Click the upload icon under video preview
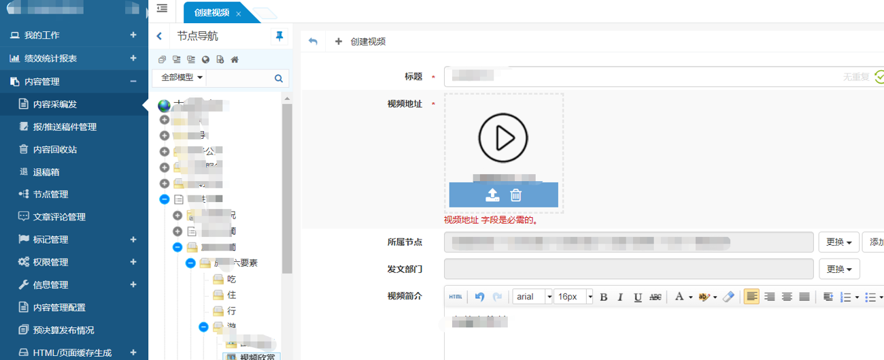 (x=492, y=195)
